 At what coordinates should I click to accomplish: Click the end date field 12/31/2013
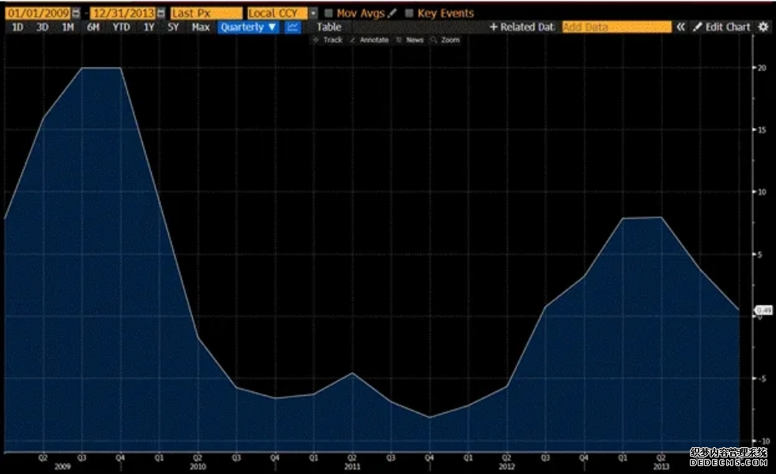pos(123,13)
